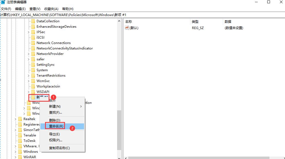This screenshot has width=285, height=159.
Task: Click the ab string value icon beside (默认)
Action: 127,27
